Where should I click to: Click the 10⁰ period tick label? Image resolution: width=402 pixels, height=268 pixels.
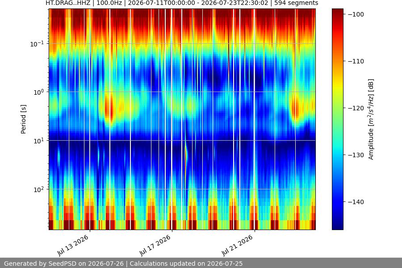(x=38, y=92)
